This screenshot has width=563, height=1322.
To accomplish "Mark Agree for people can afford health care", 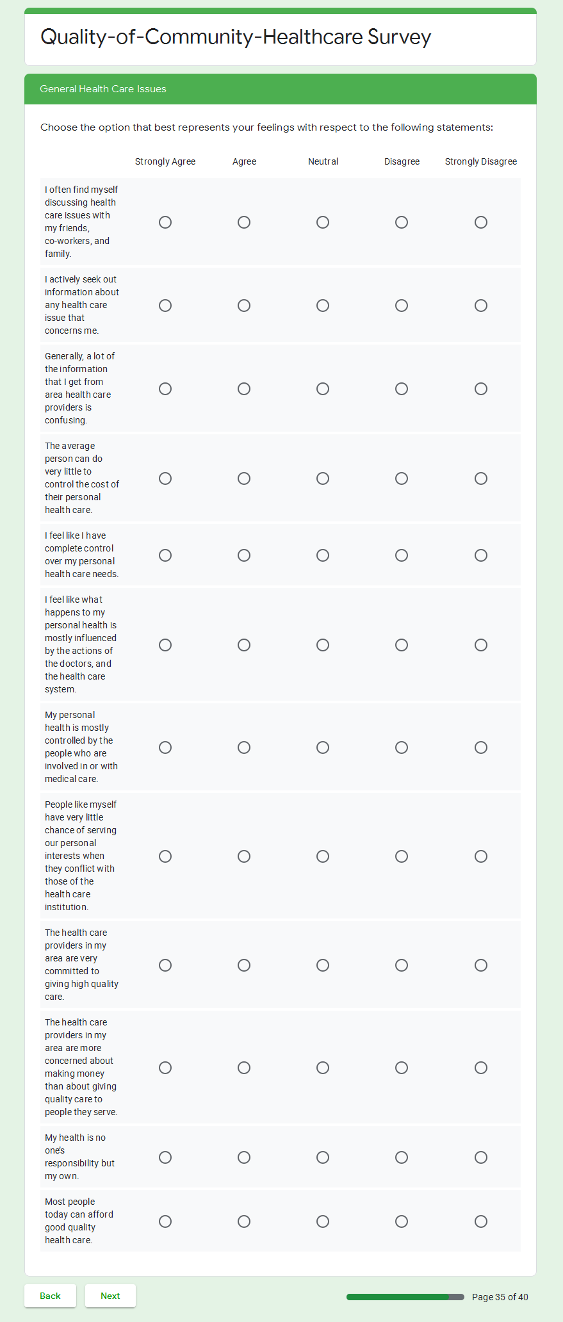I will coord(244,1221).
